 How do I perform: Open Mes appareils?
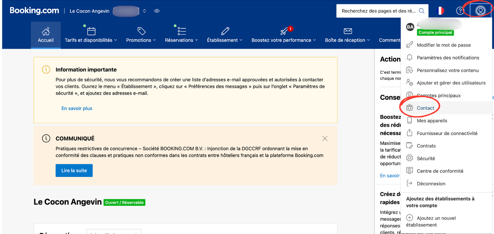[x=432, y=121]
